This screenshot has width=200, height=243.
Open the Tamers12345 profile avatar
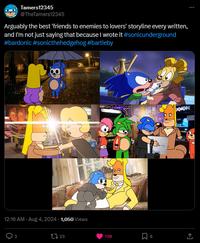click(x=11, y=11)
